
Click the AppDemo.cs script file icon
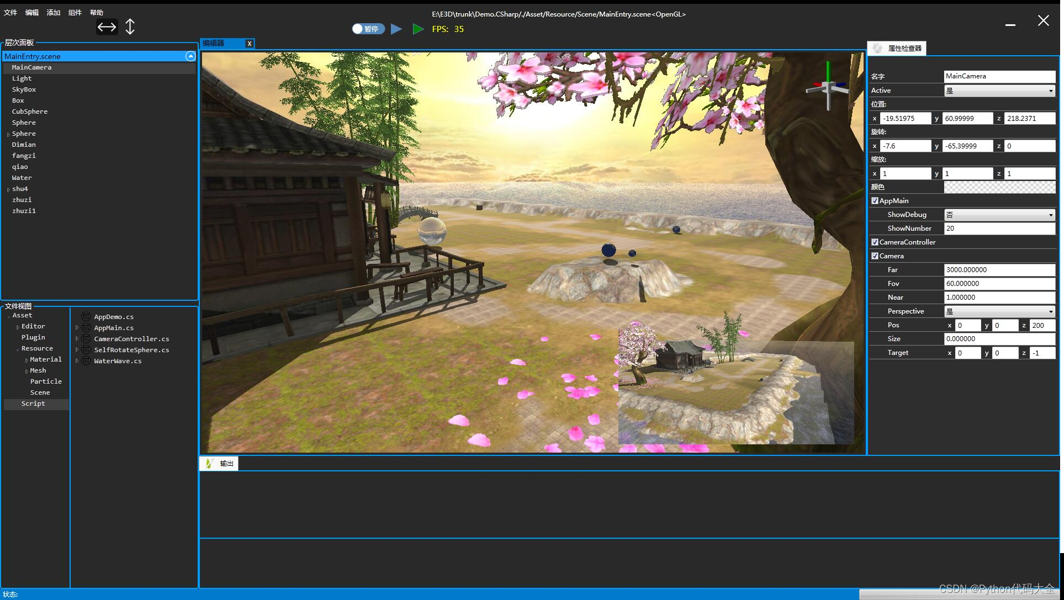pos(86,316)
